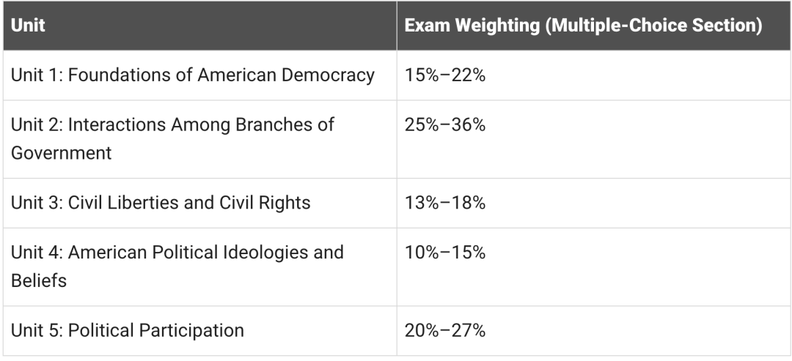
Task: Select the 10%–15% weighting value
Action: (444, 253)
